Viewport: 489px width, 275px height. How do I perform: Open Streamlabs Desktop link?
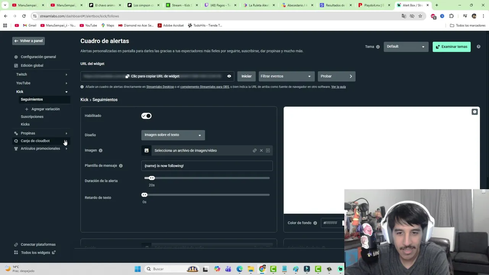[160, 87]
